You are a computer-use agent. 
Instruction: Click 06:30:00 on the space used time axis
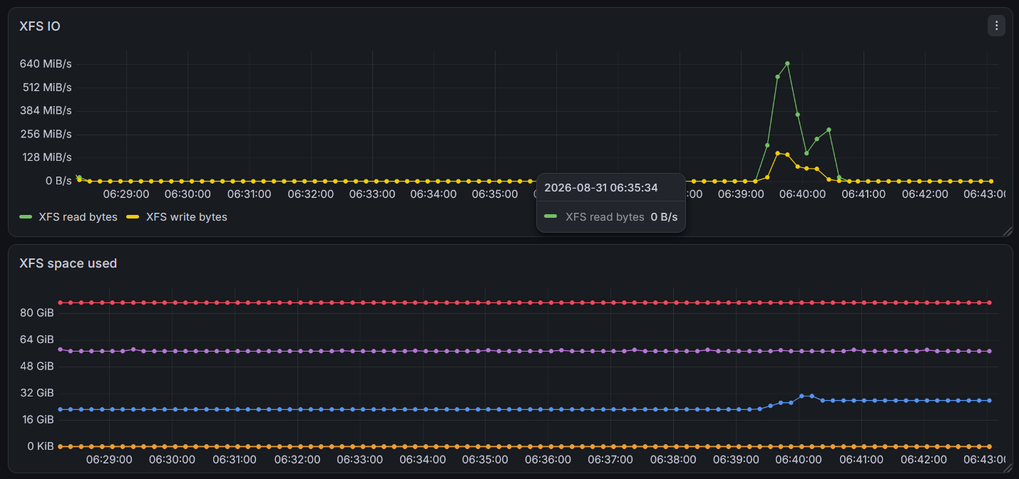click(x=172, y=460)
